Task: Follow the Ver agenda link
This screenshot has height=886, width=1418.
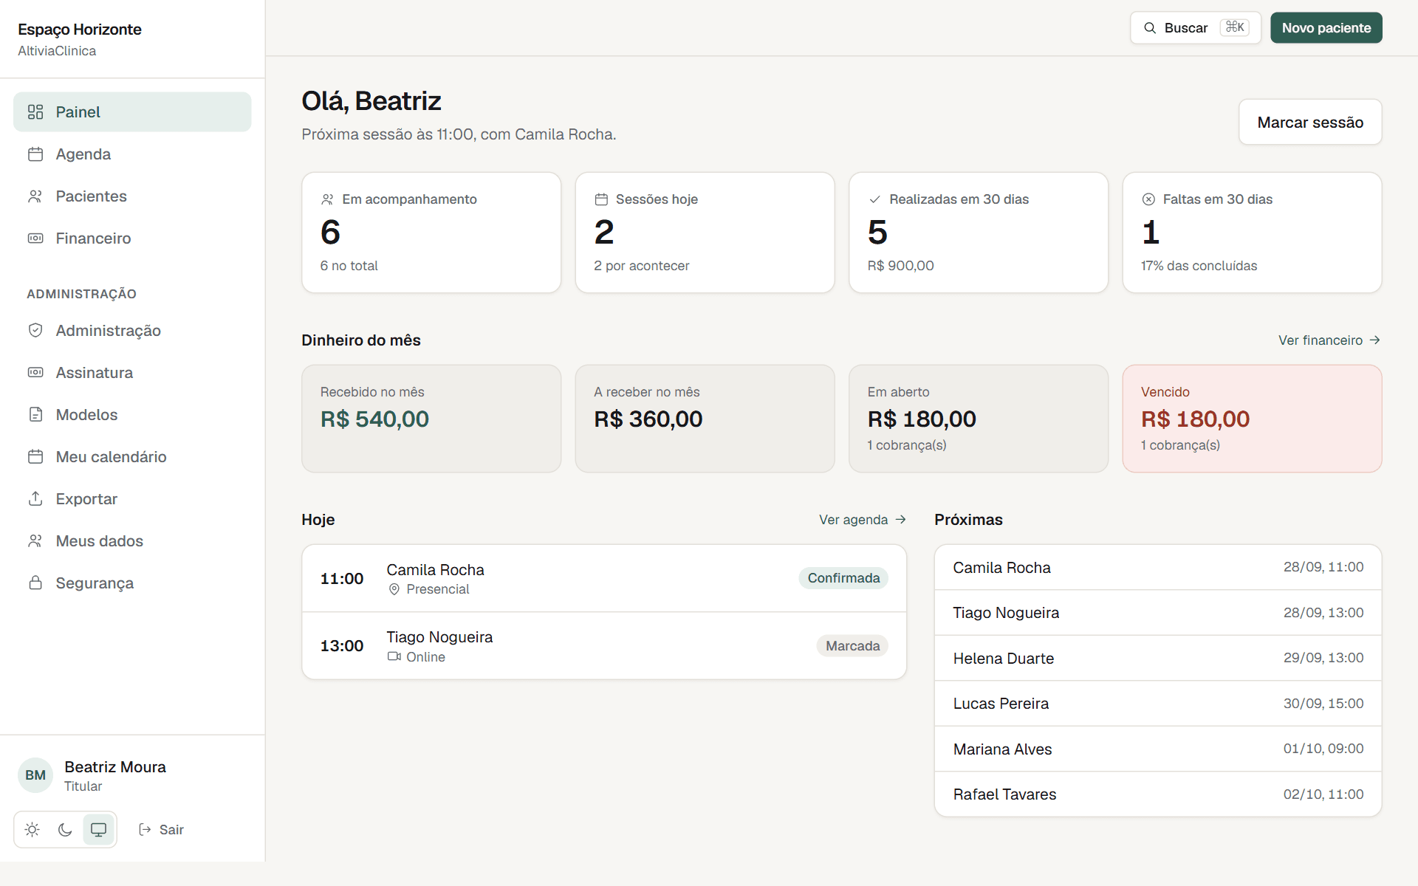Action: [x=863, y=520]
